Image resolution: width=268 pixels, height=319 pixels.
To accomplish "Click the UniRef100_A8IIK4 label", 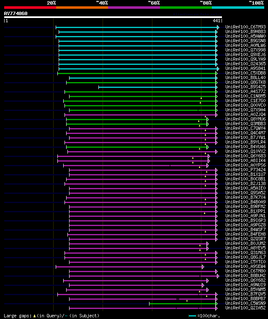I will (x=245, y=160).
